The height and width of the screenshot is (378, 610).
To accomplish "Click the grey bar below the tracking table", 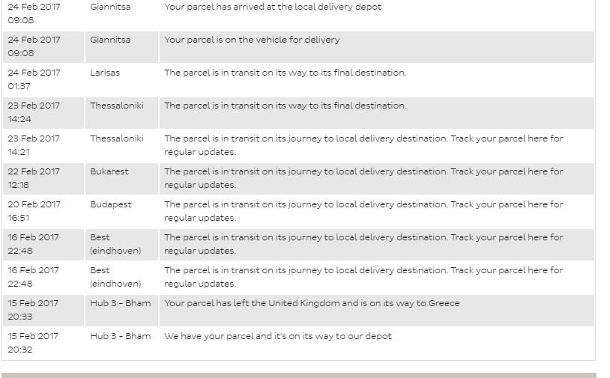I will 298,375.
